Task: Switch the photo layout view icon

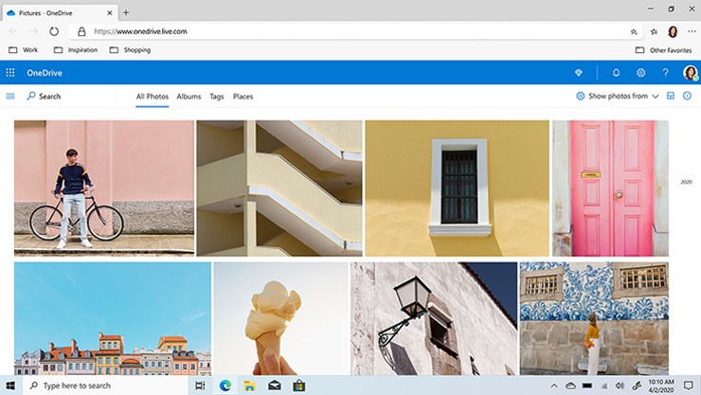Action: coord(671,96)
